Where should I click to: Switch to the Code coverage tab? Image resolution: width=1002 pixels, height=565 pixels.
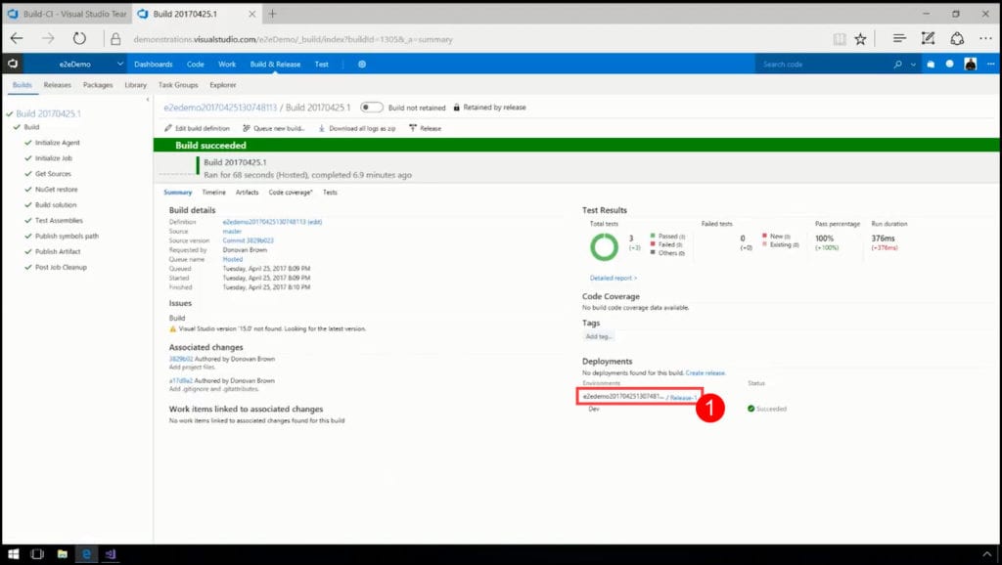[291, 193]
